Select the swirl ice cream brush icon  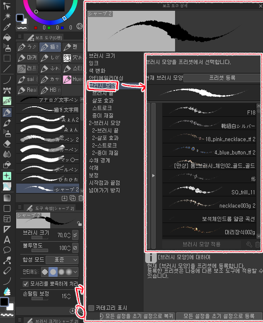7,291
